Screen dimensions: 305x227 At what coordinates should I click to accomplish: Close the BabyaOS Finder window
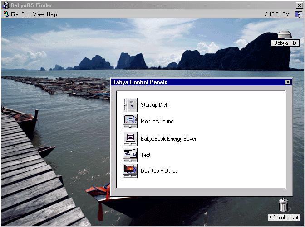tap(300, 5)
